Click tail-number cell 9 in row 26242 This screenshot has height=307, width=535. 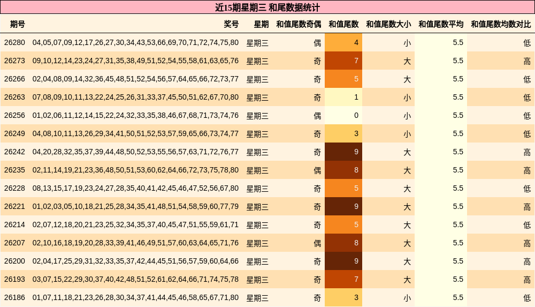point(343,152)
